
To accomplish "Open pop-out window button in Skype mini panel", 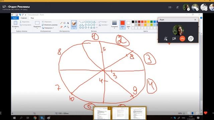I will tap(191, 39).
